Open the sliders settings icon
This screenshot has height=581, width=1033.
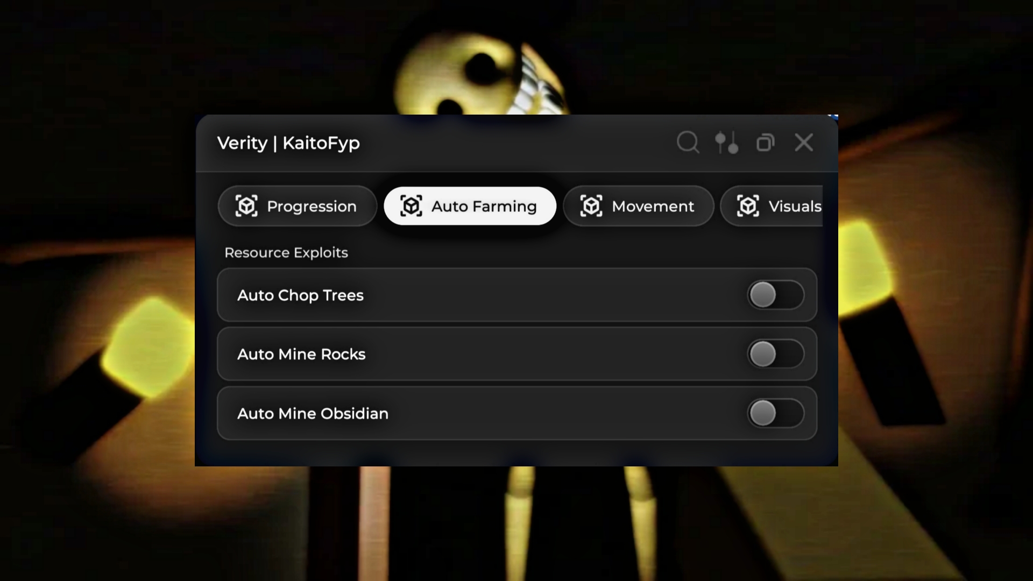726,143
